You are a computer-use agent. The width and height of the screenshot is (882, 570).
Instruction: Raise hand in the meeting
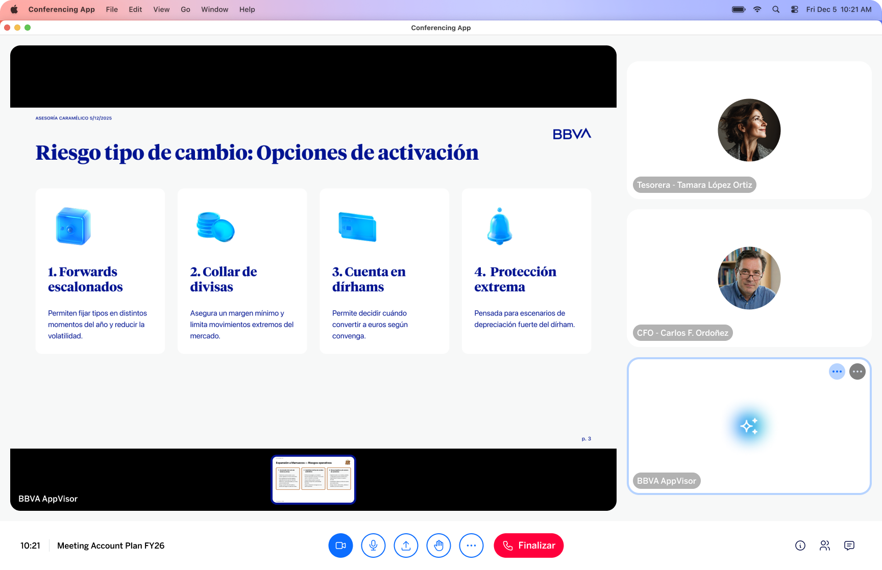438,546
